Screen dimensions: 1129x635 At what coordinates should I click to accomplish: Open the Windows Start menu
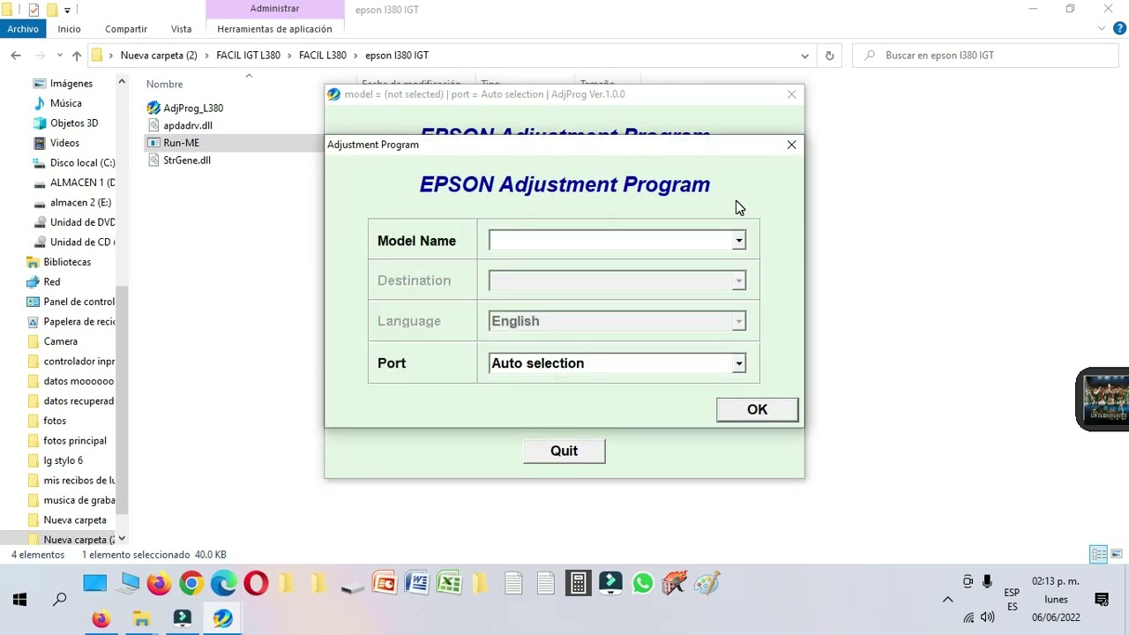coord(19,600)
